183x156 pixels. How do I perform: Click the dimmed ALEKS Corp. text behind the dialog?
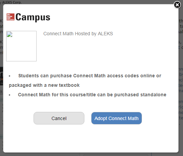[x=11, y=2]
